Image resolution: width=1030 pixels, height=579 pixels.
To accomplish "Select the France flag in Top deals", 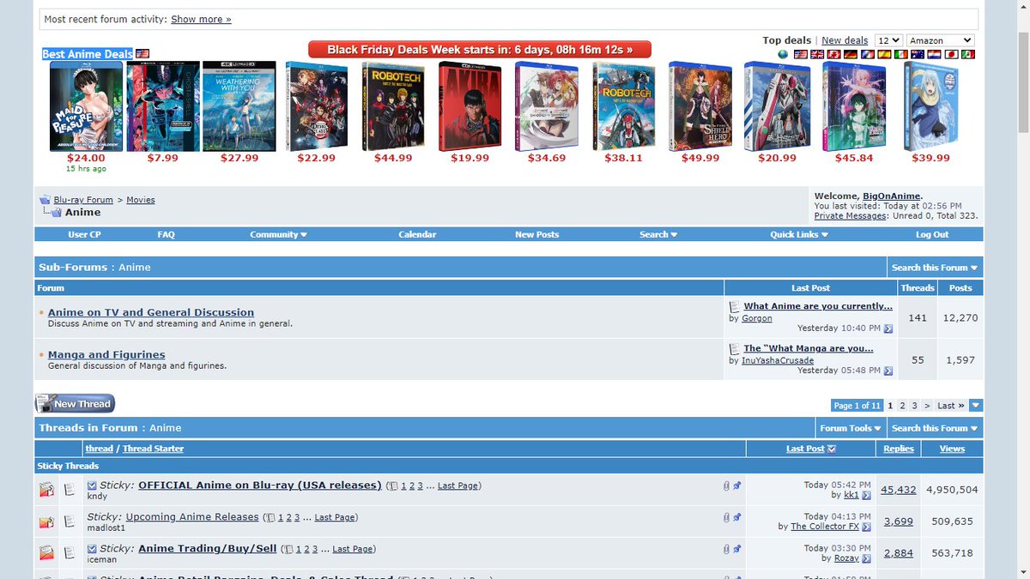I will click(868, 54).
